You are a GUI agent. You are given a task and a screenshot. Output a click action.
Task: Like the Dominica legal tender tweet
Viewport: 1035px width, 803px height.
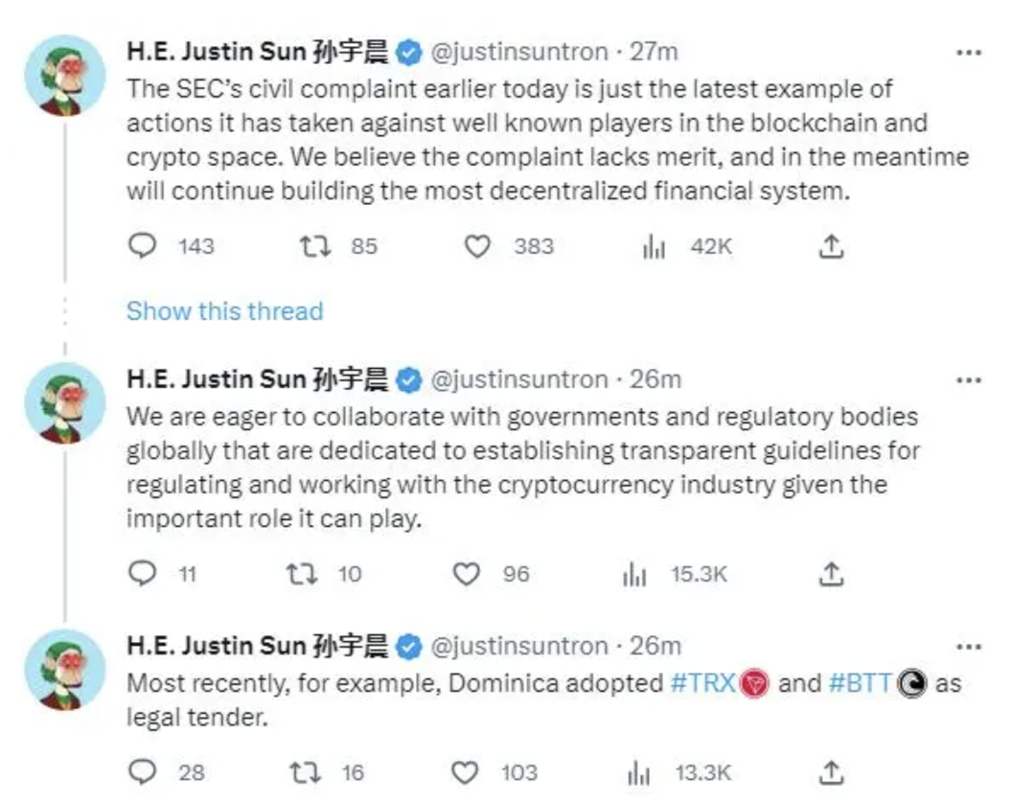pos(466,772)
